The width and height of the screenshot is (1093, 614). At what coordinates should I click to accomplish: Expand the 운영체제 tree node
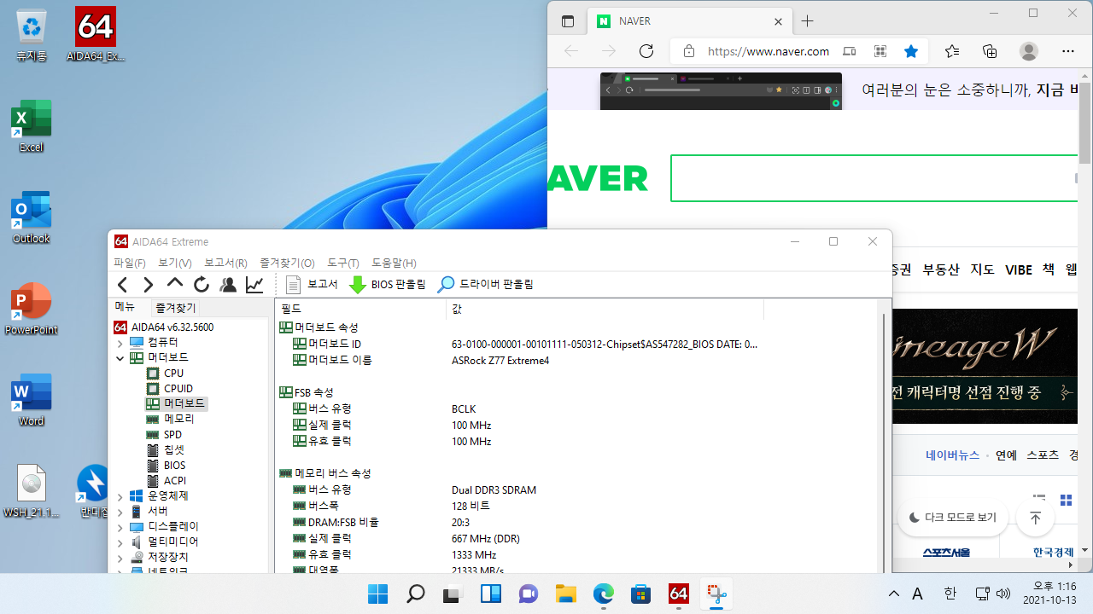[x=120, y=496]
